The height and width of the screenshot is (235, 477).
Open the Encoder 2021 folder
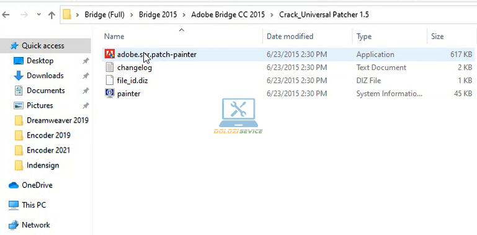tap(48, 150)
